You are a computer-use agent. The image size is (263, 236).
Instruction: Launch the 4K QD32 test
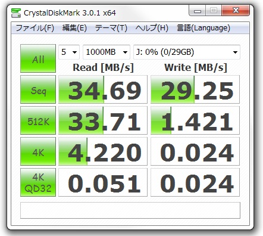click(38, 182)
